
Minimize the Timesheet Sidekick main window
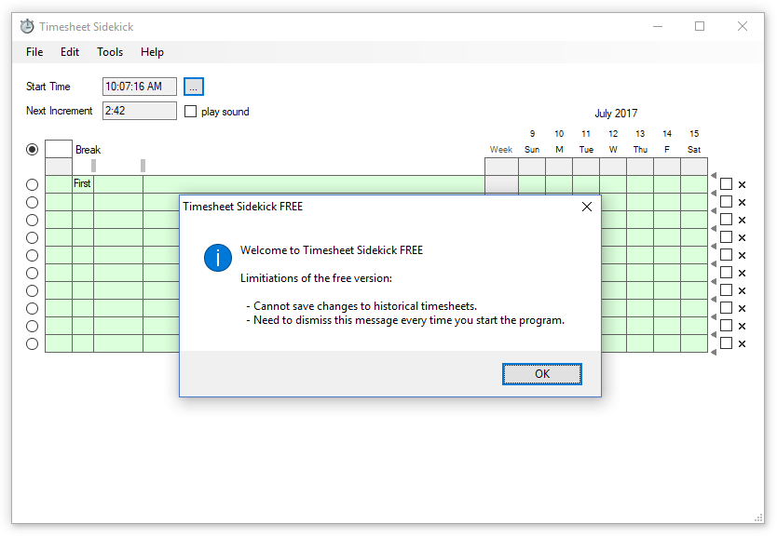coord(658,26)
